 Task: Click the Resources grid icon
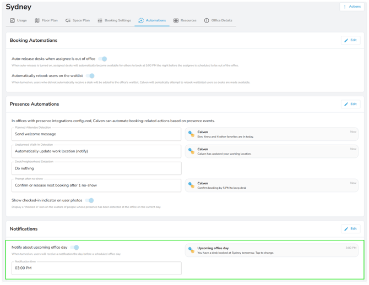(176, 20)
